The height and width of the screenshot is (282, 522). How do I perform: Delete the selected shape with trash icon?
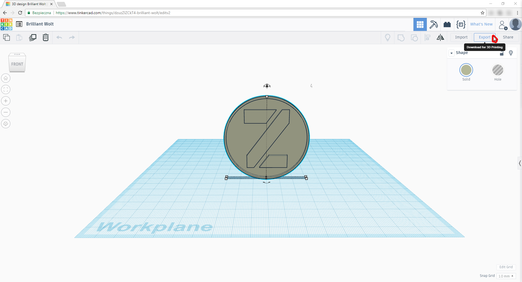point(46,37)
